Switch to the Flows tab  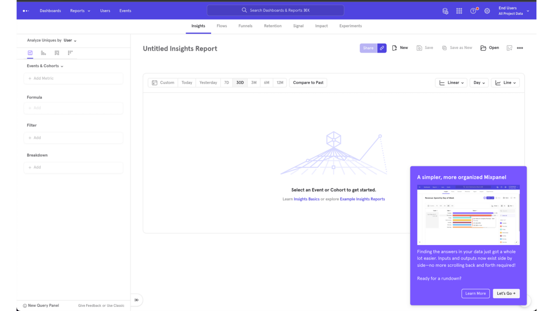(x=222, y=26)
